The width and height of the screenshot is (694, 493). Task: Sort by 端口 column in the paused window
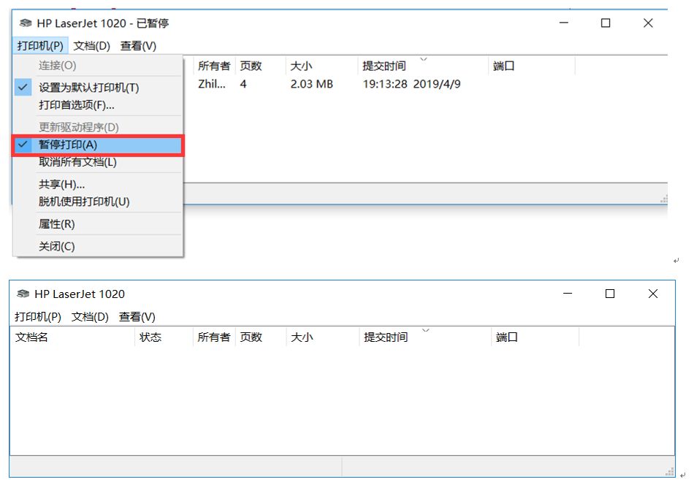[532, 66]
